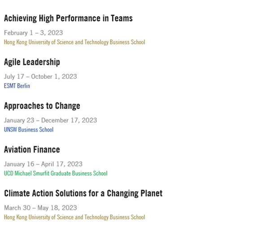Viewport: 269px width, 225px height.
Task: Click Hong Kong University link under Climate Action Solutions
Action: (74, 217)
